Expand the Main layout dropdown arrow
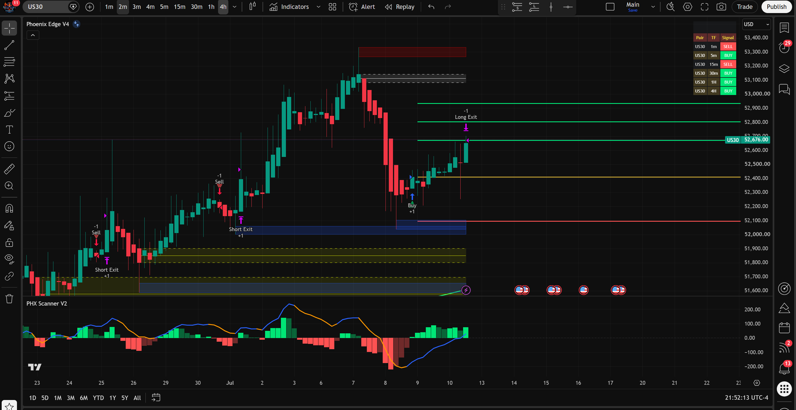796x410 pixels. point(653,7)
